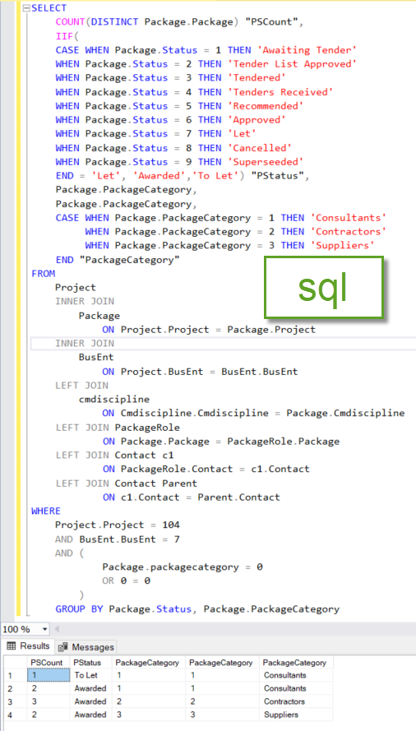Switch to the Messages tab
This screenshot has height=731, width=416.
[x=86, y=647]
